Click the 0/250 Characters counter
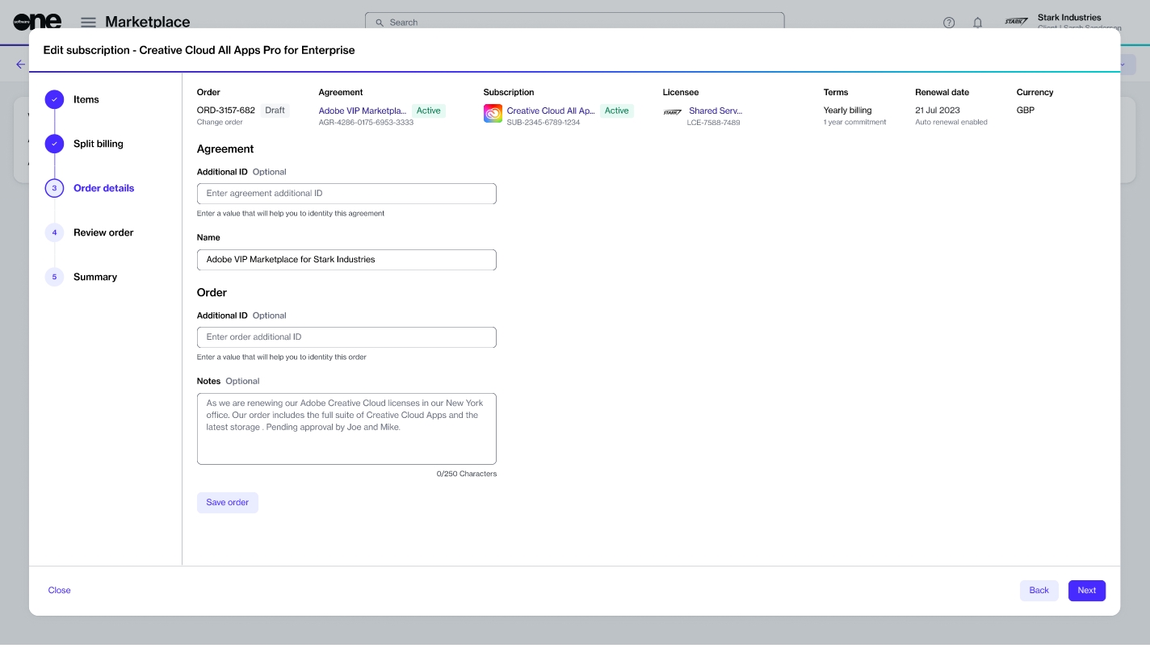Screen dimensions: 1150x648 [x=467, y=474]
